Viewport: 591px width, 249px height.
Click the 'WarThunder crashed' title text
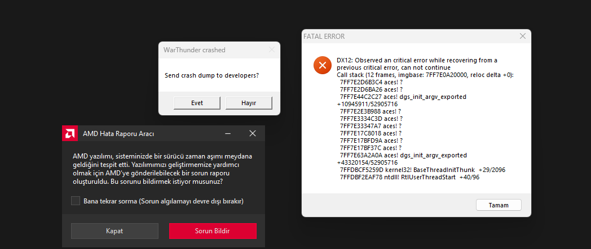click(195, 49)
